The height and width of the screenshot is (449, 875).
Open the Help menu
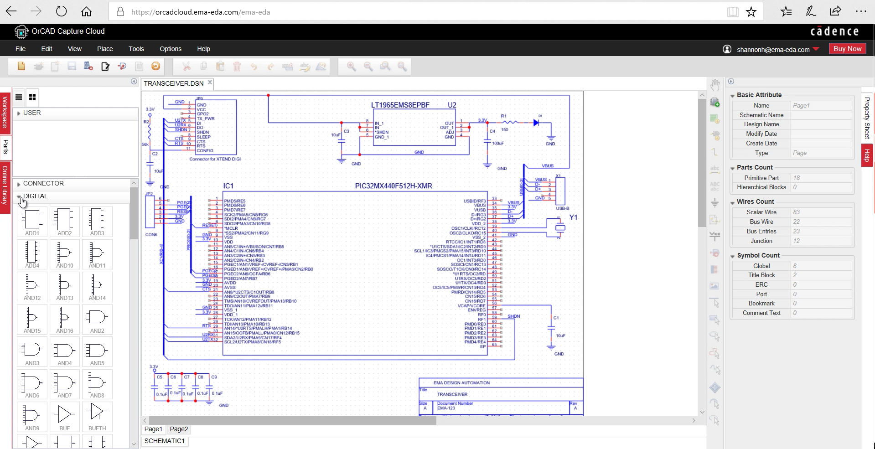click(203, 49)
